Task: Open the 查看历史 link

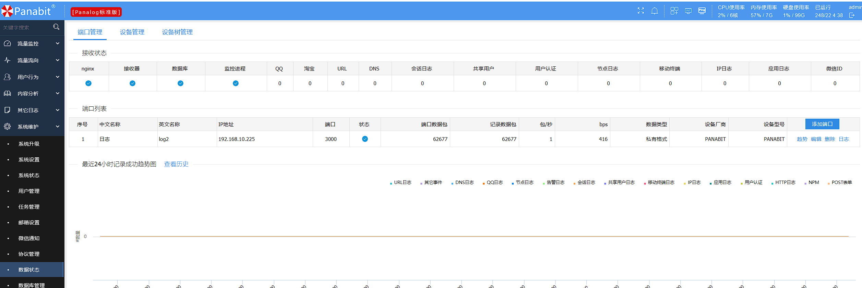Action: (176, 164)
